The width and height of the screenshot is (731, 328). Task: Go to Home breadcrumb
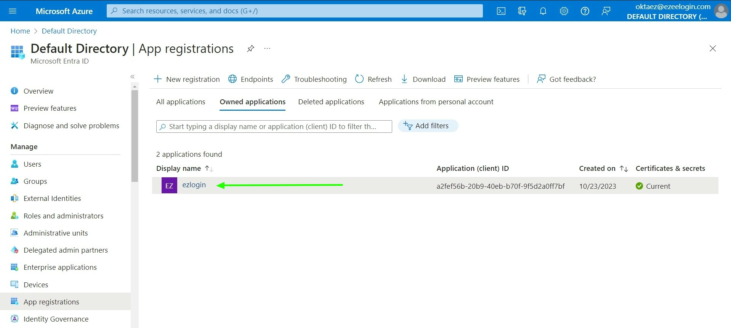(20, 31)
